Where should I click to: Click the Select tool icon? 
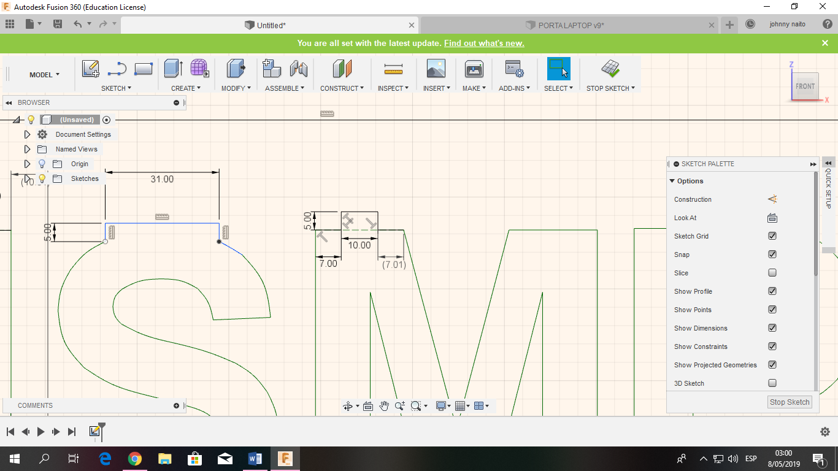coord(558,69)
